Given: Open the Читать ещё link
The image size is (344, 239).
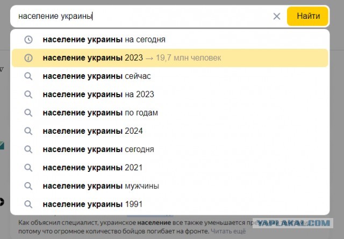Looking at the screenshot, I should click(x=228, y=231).
